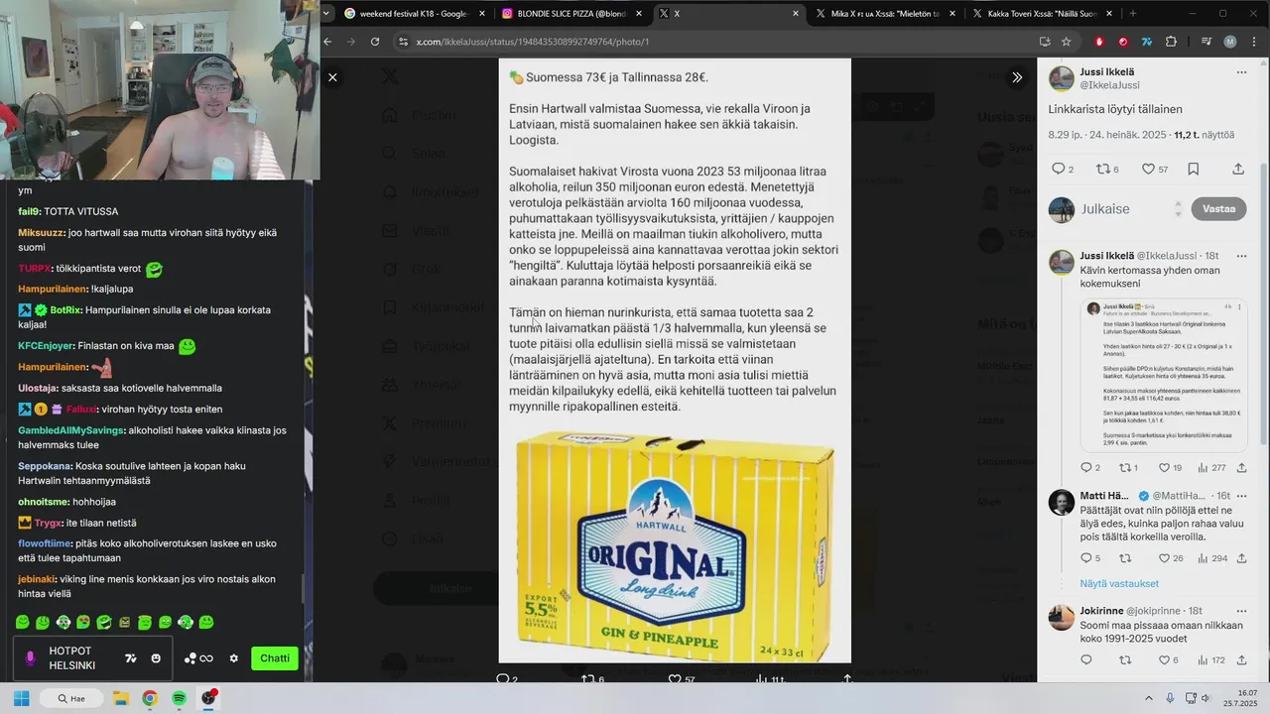The height and width of the screenshot is (714, 1270).
Task: Open the Chrome profile avatar M
Action: click(x=1230, y=42)
